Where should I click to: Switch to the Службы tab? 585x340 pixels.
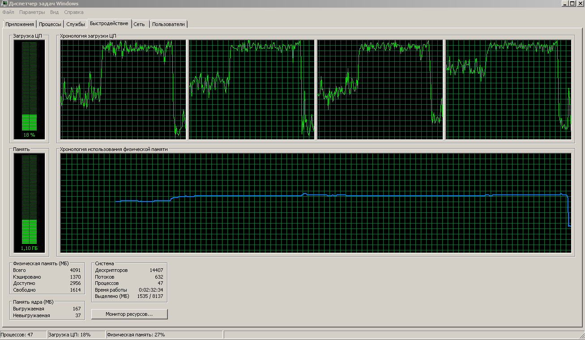pyautogui.click(x=76, y=24)
